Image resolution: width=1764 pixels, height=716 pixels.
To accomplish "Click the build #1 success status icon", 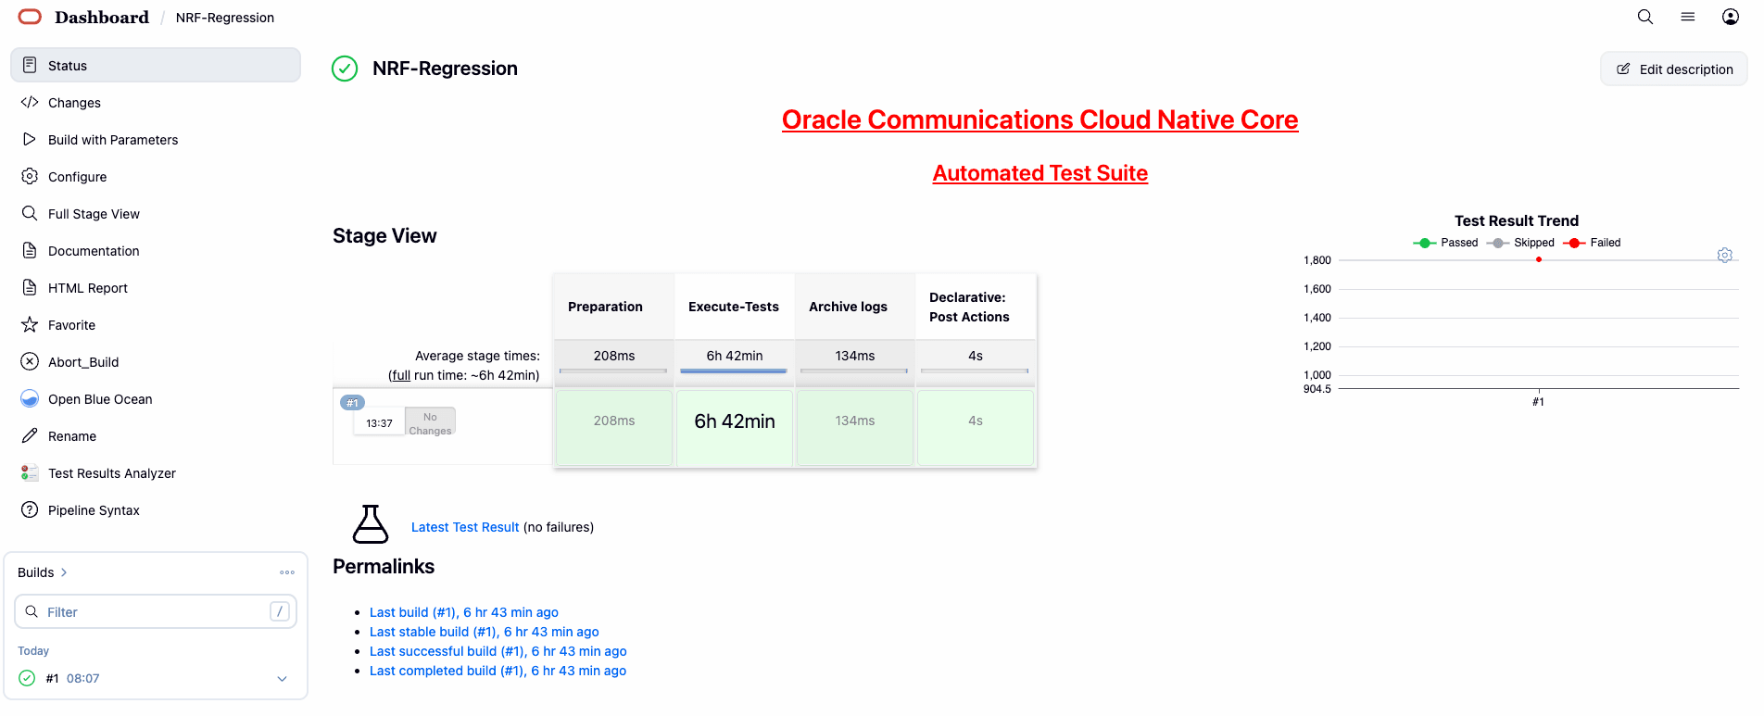I will coord(27,678).
